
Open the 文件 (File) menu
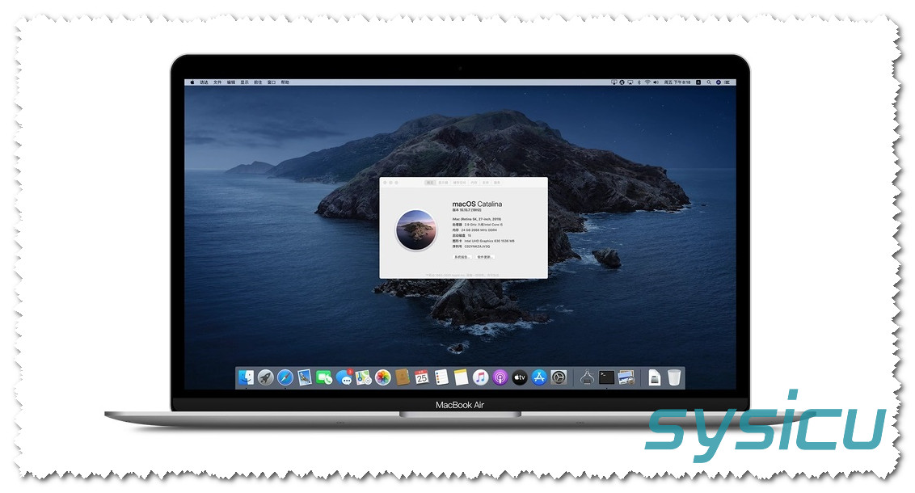click(x=217, y=82)
